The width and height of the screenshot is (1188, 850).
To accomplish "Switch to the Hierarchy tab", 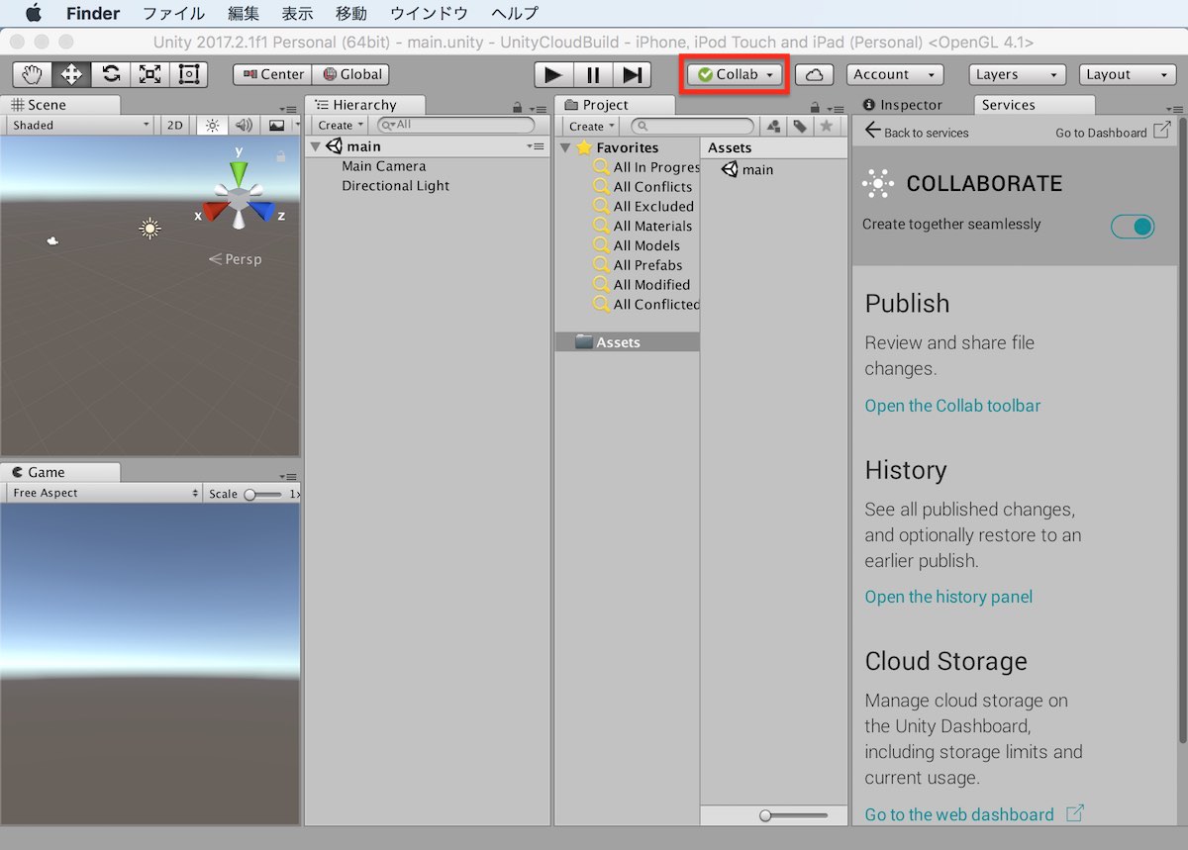I will click(365, 105).
